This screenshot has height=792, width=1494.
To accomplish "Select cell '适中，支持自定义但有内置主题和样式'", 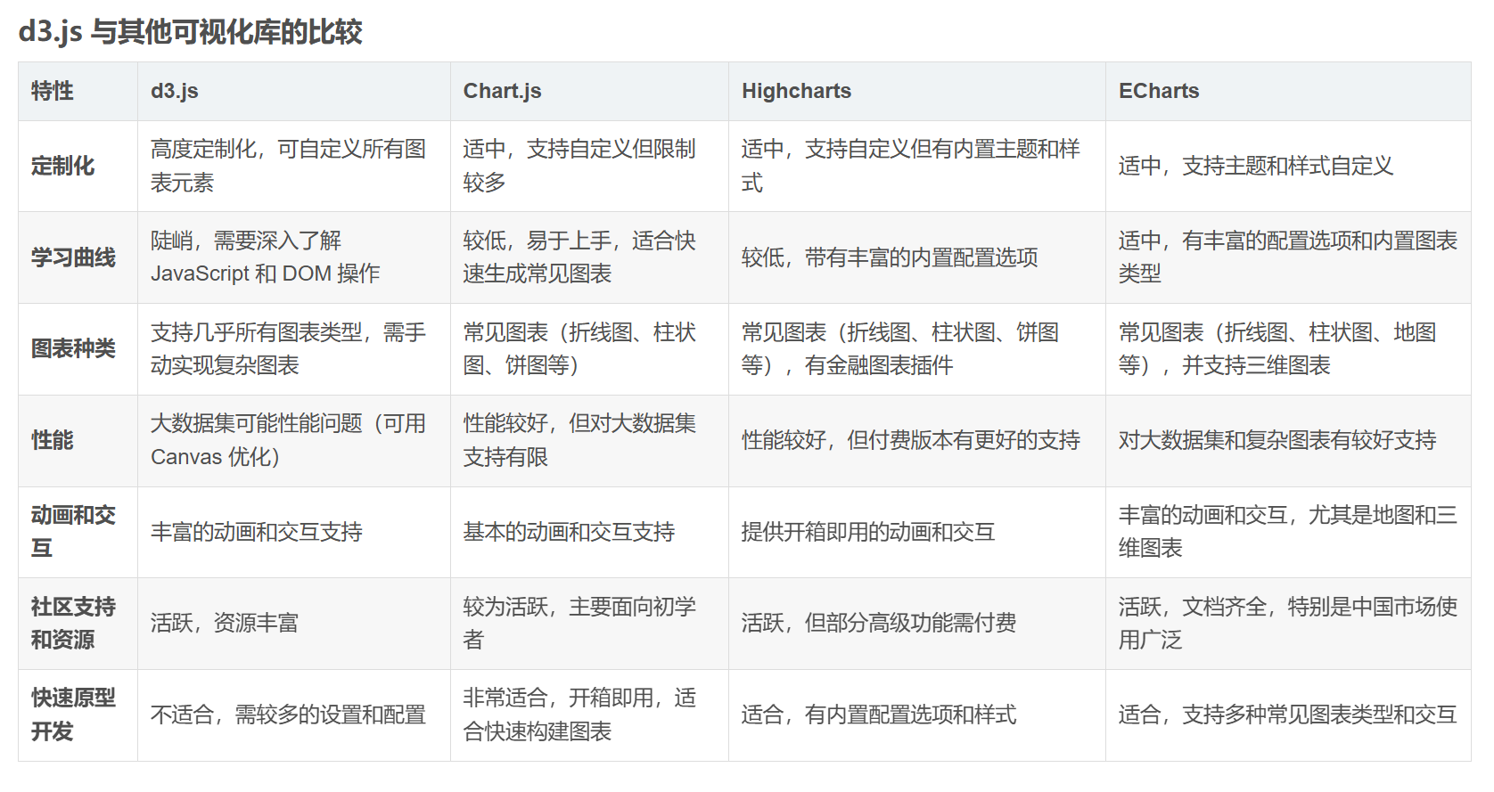I will (x=917, y=166).
